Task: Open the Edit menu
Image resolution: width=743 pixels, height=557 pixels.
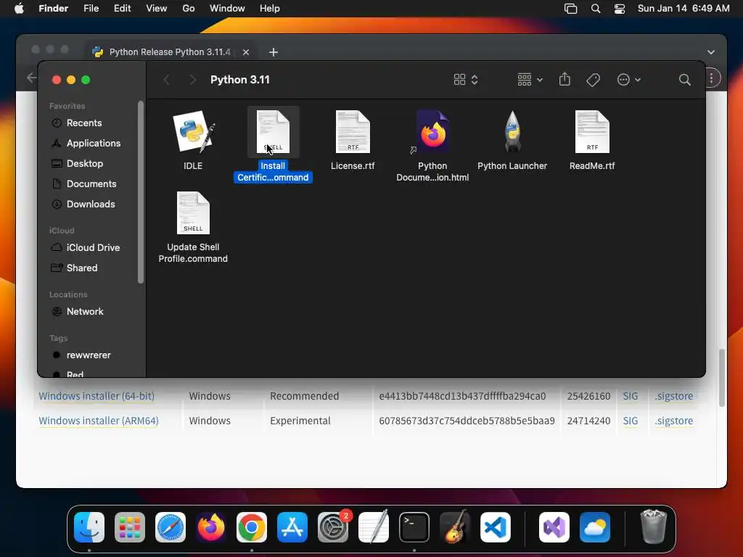Action: pos(122,9)
